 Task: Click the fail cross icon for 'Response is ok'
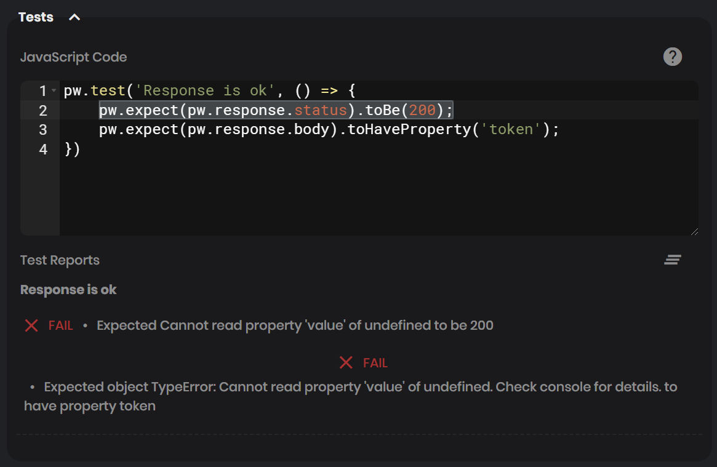[31, 325]
